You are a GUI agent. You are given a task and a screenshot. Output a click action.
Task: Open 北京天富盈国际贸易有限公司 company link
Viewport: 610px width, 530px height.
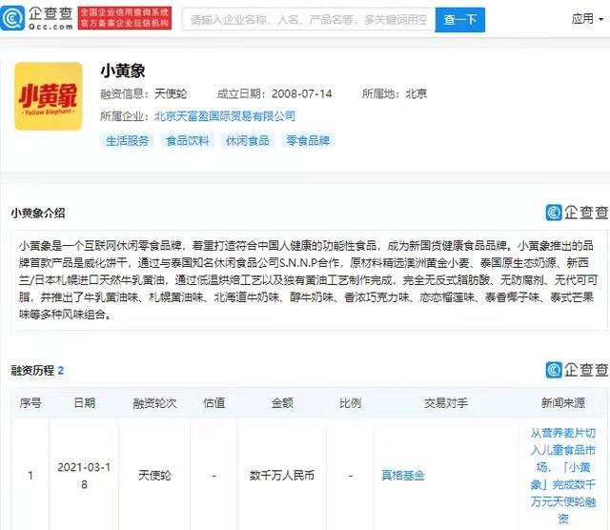click(x=225, y=116)
